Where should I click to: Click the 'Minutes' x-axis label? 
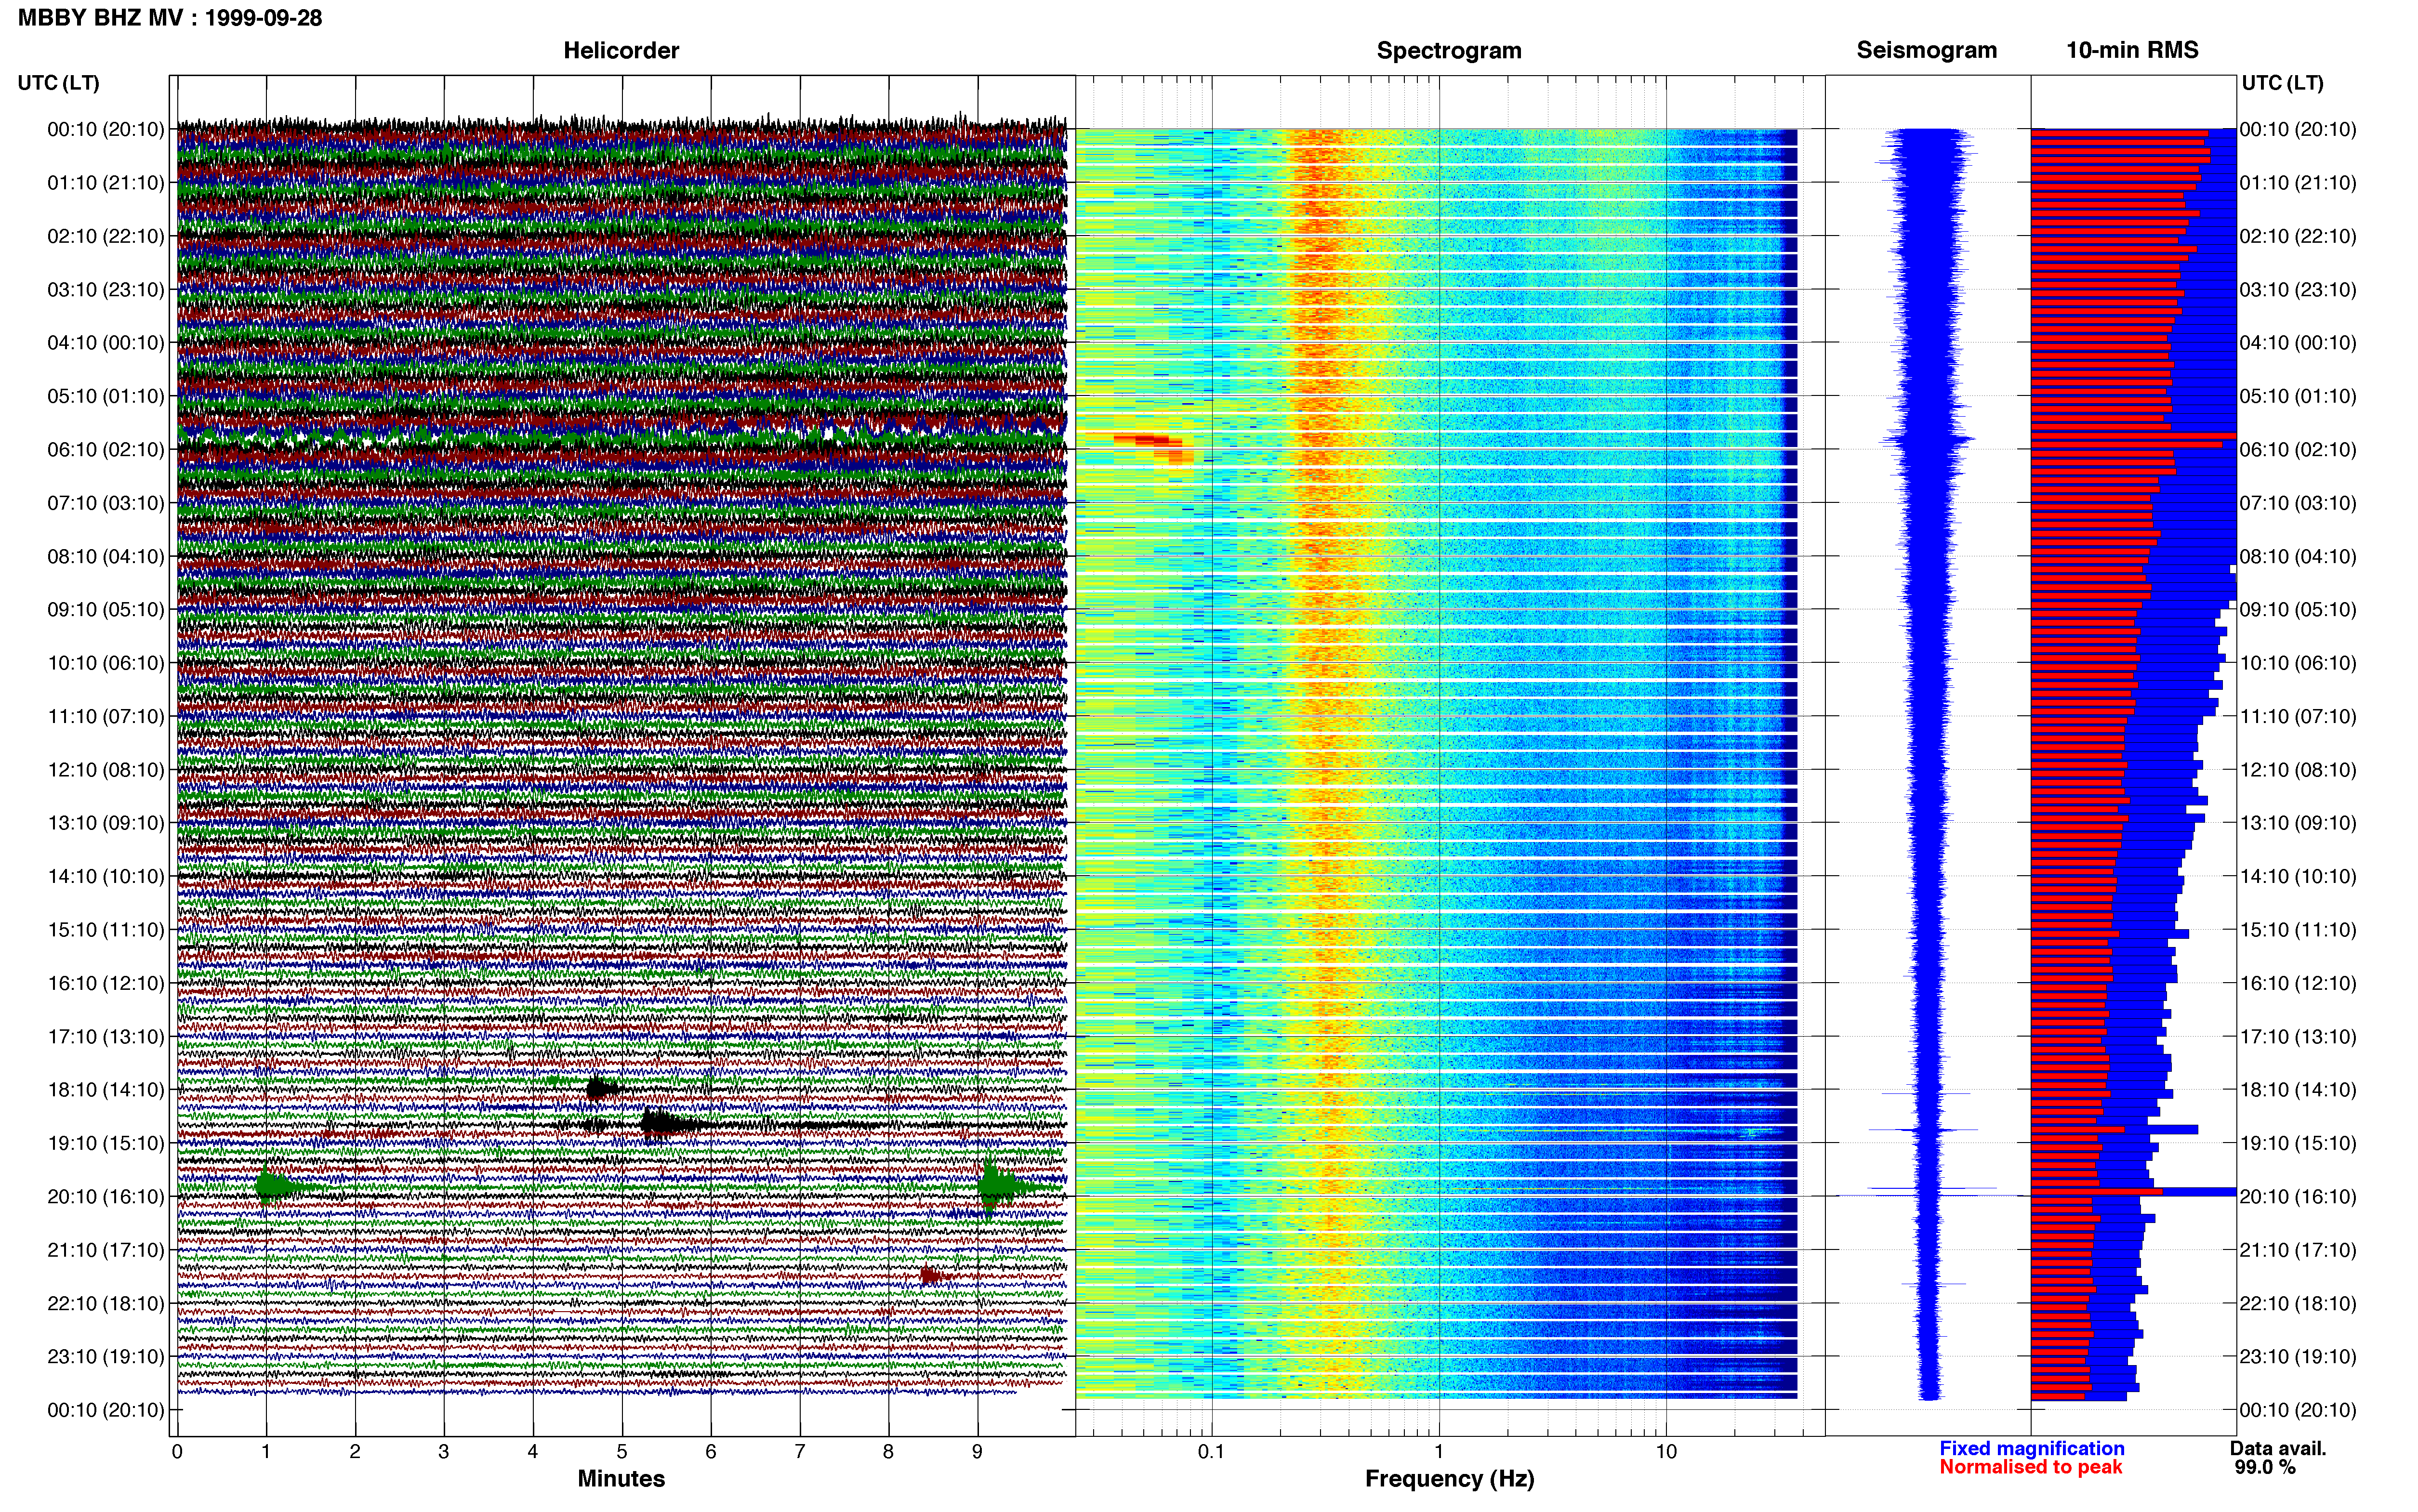tap(621, 1478)
